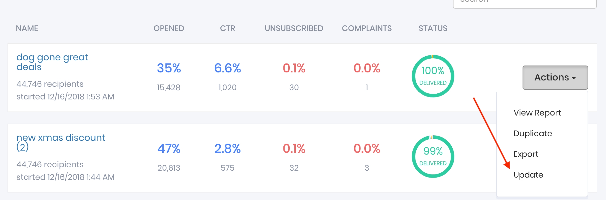Image resolution: width=606 pixels, height=200 pixels.
Task: Click the 35% opened rate value
Action: coord(169,68)
